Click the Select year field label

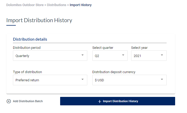[x=139, y=48]
